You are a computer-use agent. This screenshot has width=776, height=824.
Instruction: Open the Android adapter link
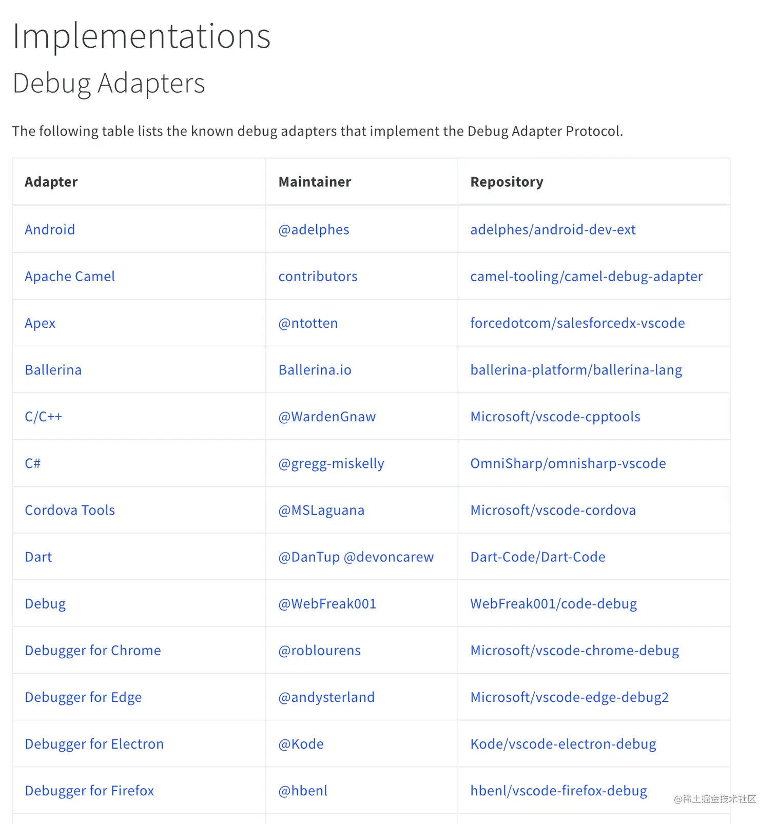point(50,229)
